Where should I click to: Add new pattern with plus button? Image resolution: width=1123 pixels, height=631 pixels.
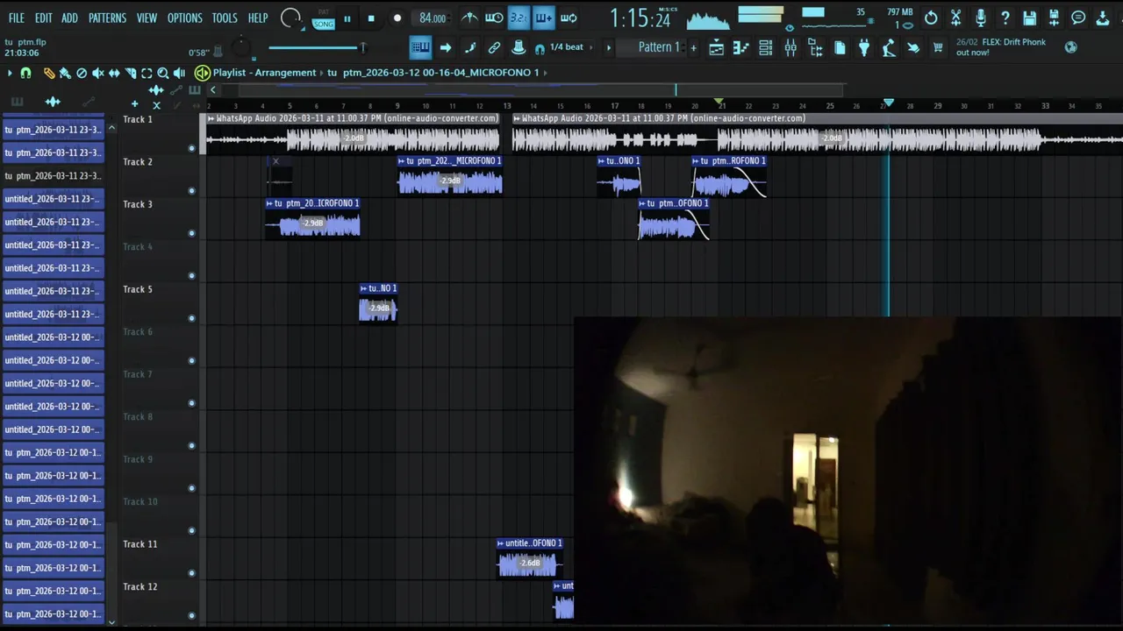pyautogui.click(x=693, y=48)
